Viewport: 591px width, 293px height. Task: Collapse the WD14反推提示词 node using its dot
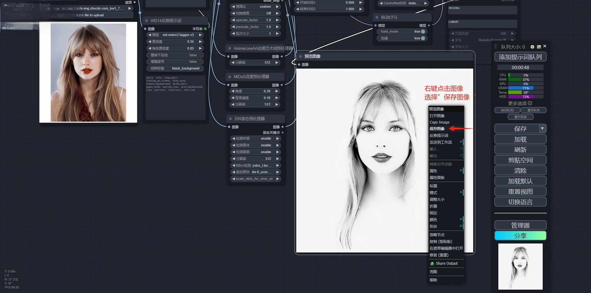147,21
